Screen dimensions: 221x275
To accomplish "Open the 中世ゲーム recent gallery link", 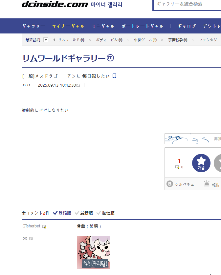I will pyautogui.click(x=143, y=40).
